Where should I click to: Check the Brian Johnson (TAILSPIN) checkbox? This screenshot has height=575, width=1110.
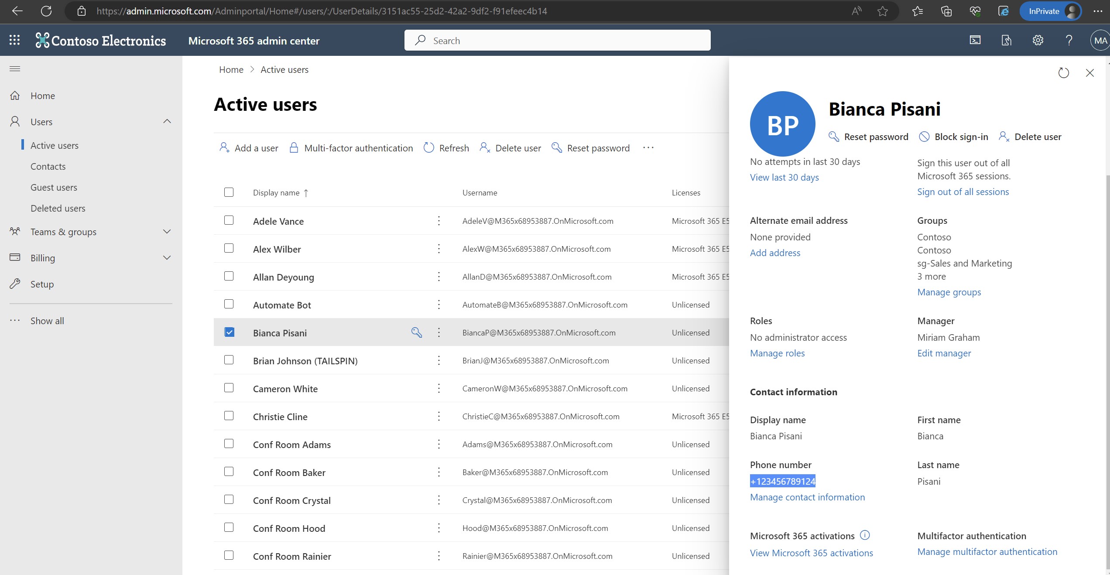pos(229,360)
